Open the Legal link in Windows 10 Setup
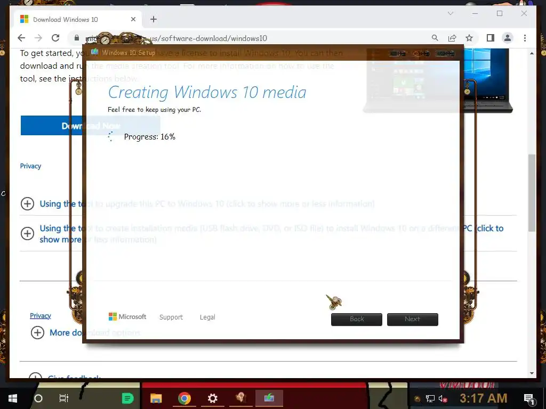The height and width of the screenshot is (409, 546). point(207,317)
